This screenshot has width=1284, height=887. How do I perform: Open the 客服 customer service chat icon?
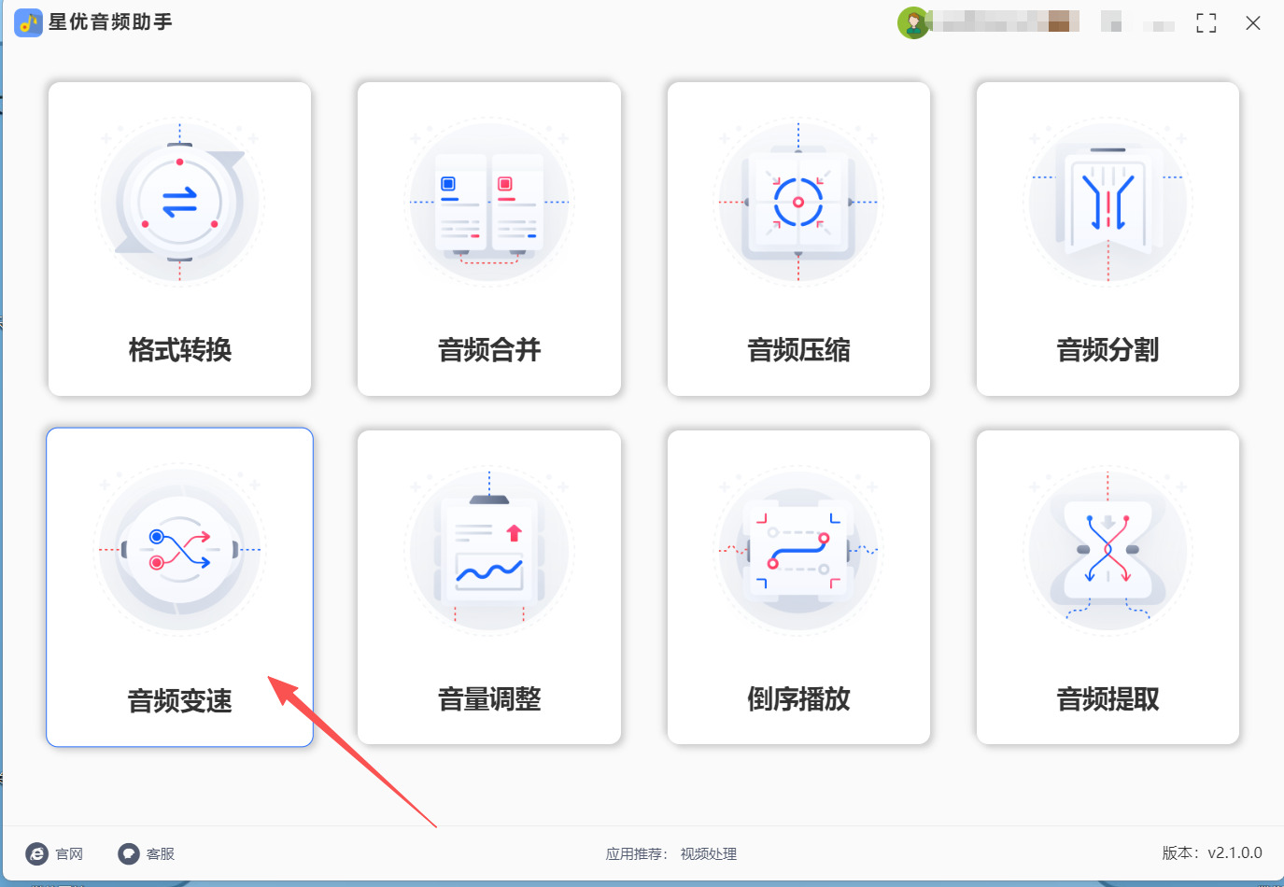[129, 853]
